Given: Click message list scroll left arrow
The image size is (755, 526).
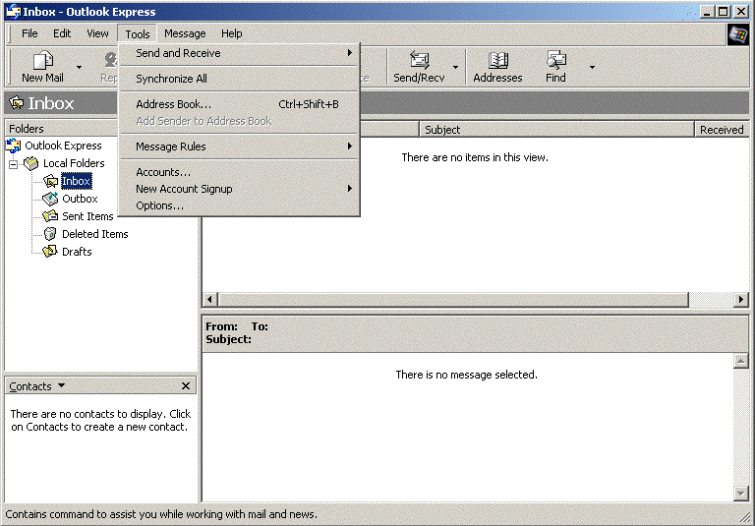Looking at the screenshot, I should (x=209, y=299).
